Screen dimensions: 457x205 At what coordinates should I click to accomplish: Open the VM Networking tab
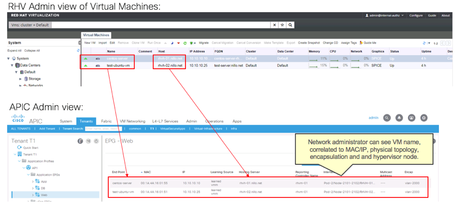[132, 121]
